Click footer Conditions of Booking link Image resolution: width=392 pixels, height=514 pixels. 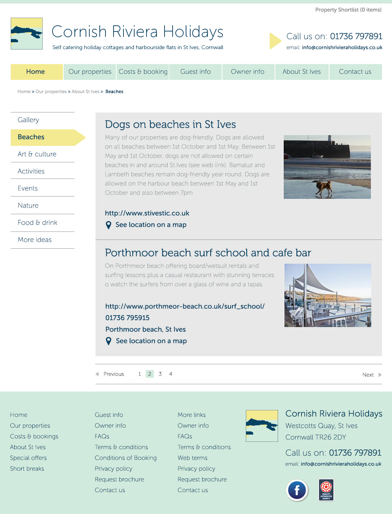(126, 458)
